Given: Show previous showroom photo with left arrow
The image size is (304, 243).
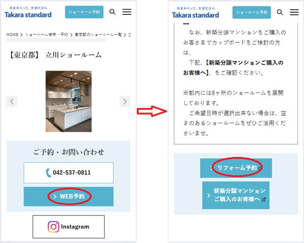Looking at the screenshot, I should point(12,101).
